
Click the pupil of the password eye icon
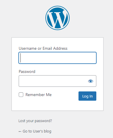(91, 81)
